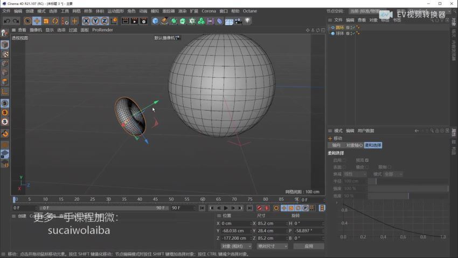Add a camera object icon
This screenshot has height=258, width=458.
click(238, 21)
